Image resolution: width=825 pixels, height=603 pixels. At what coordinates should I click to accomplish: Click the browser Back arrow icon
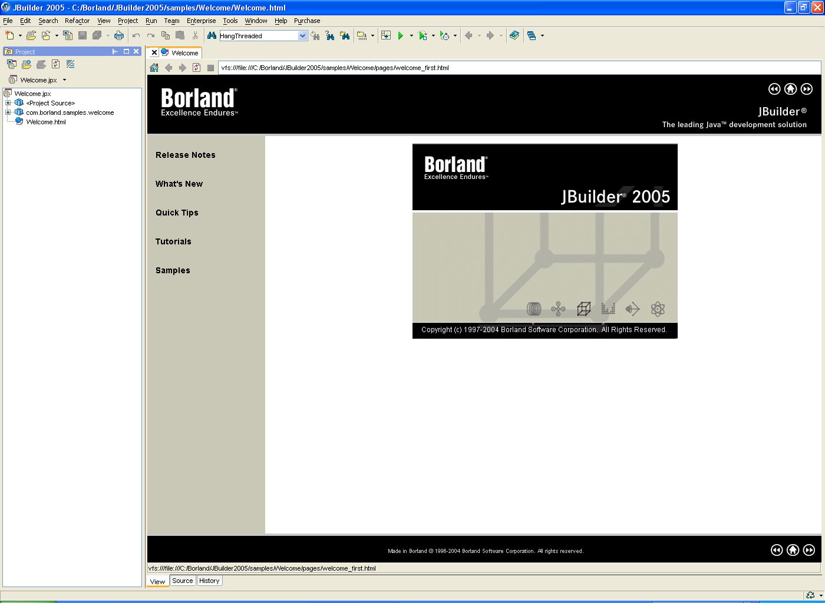tap(169, 68)
